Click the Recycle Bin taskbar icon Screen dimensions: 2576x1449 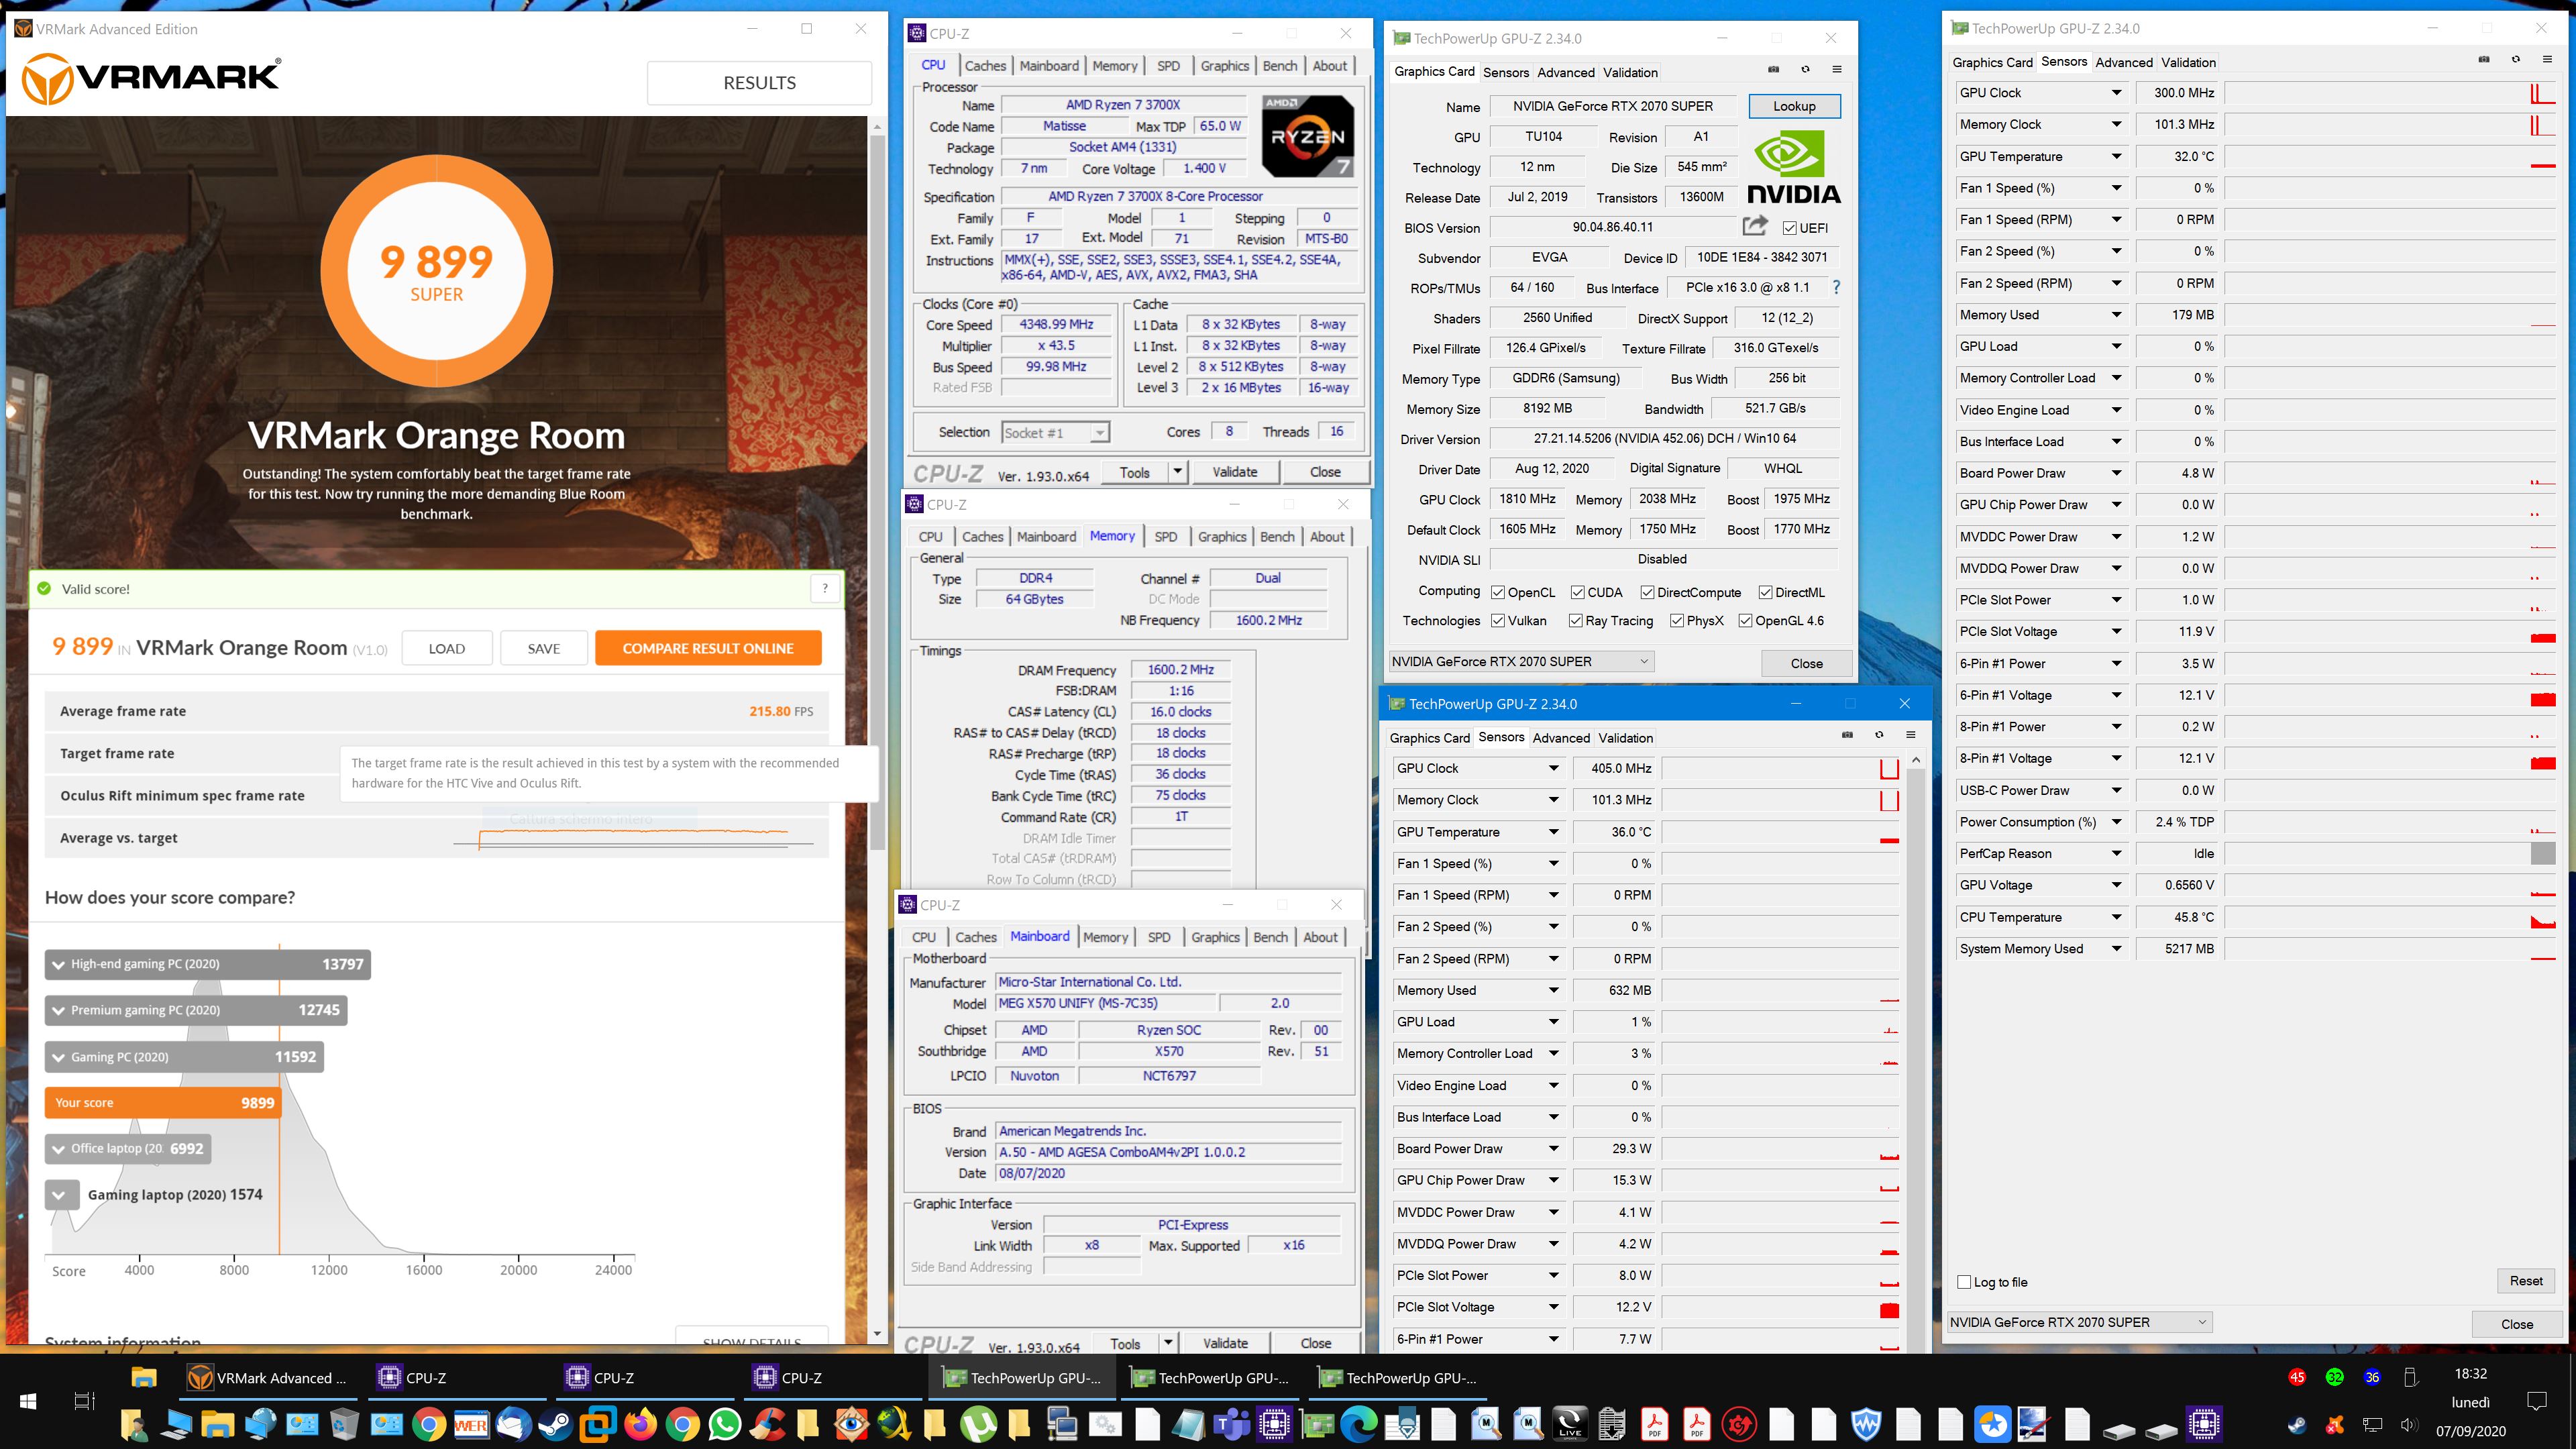[345, 1424]
